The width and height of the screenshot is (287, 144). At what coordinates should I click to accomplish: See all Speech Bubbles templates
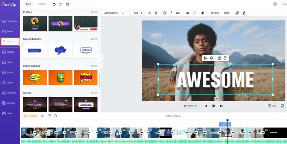(x=94, y=39)
